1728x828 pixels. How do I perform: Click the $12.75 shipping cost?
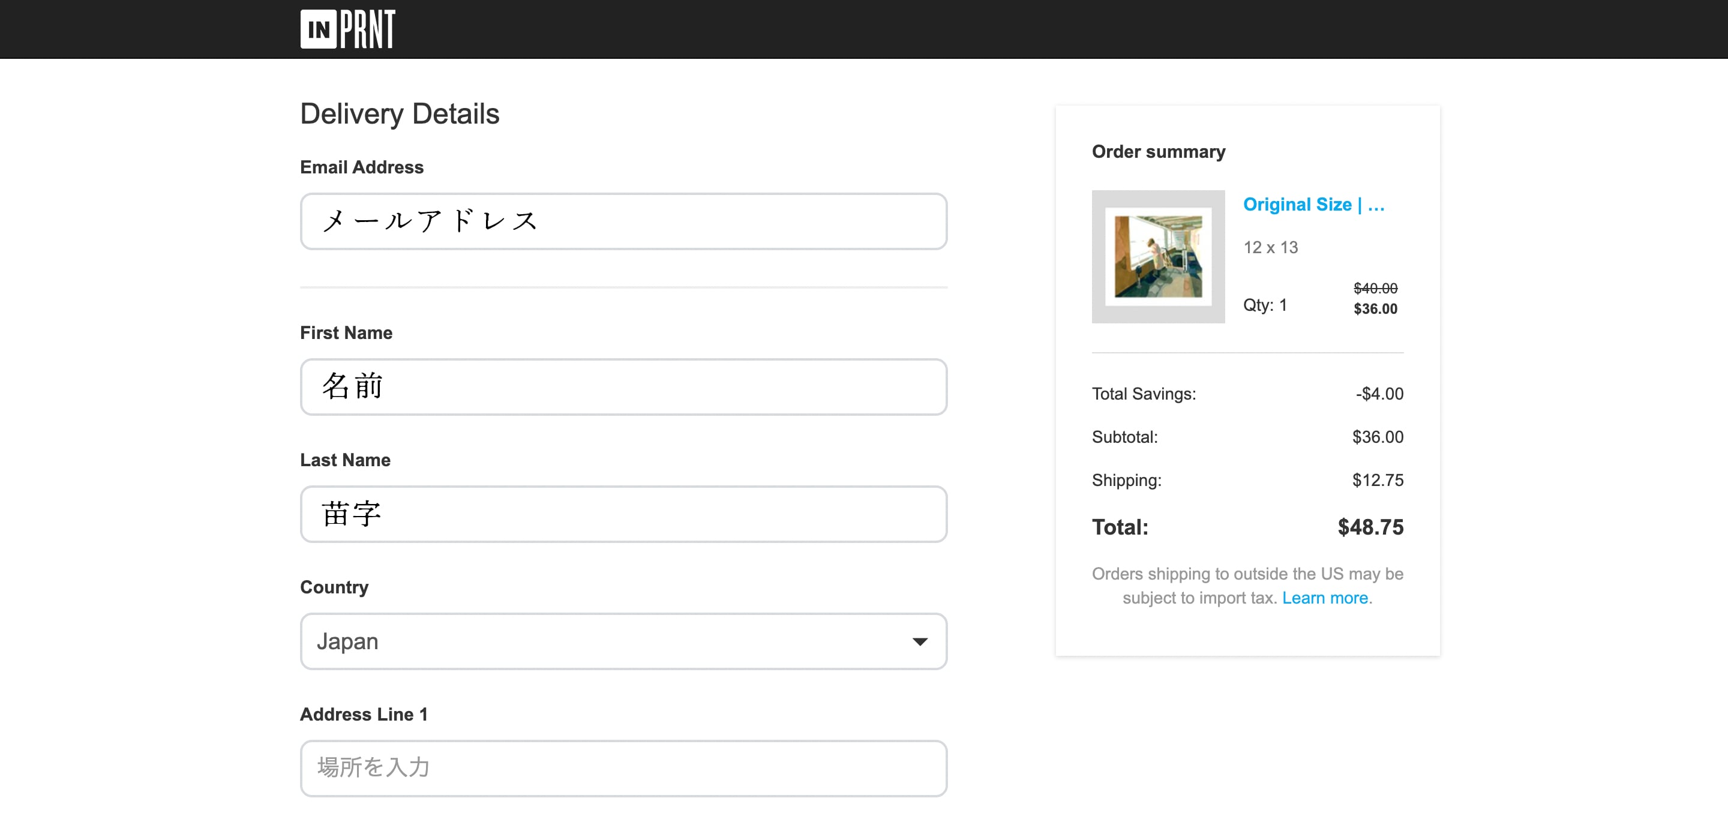click(x=1377, y=481)
